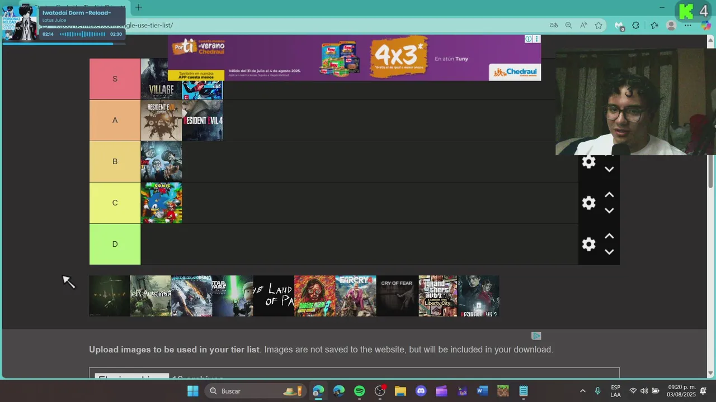Open Spotify from the taskbar
716x402 pixels.
click(x=359, y=391)
